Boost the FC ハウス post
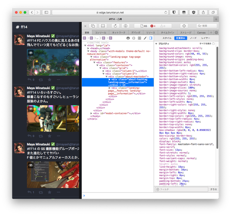 coord(41,80)
